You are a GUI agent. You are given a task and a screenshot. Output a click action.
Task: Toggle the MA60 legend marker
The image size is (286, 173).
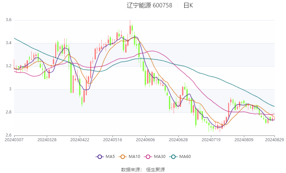(x=173, y=157)
